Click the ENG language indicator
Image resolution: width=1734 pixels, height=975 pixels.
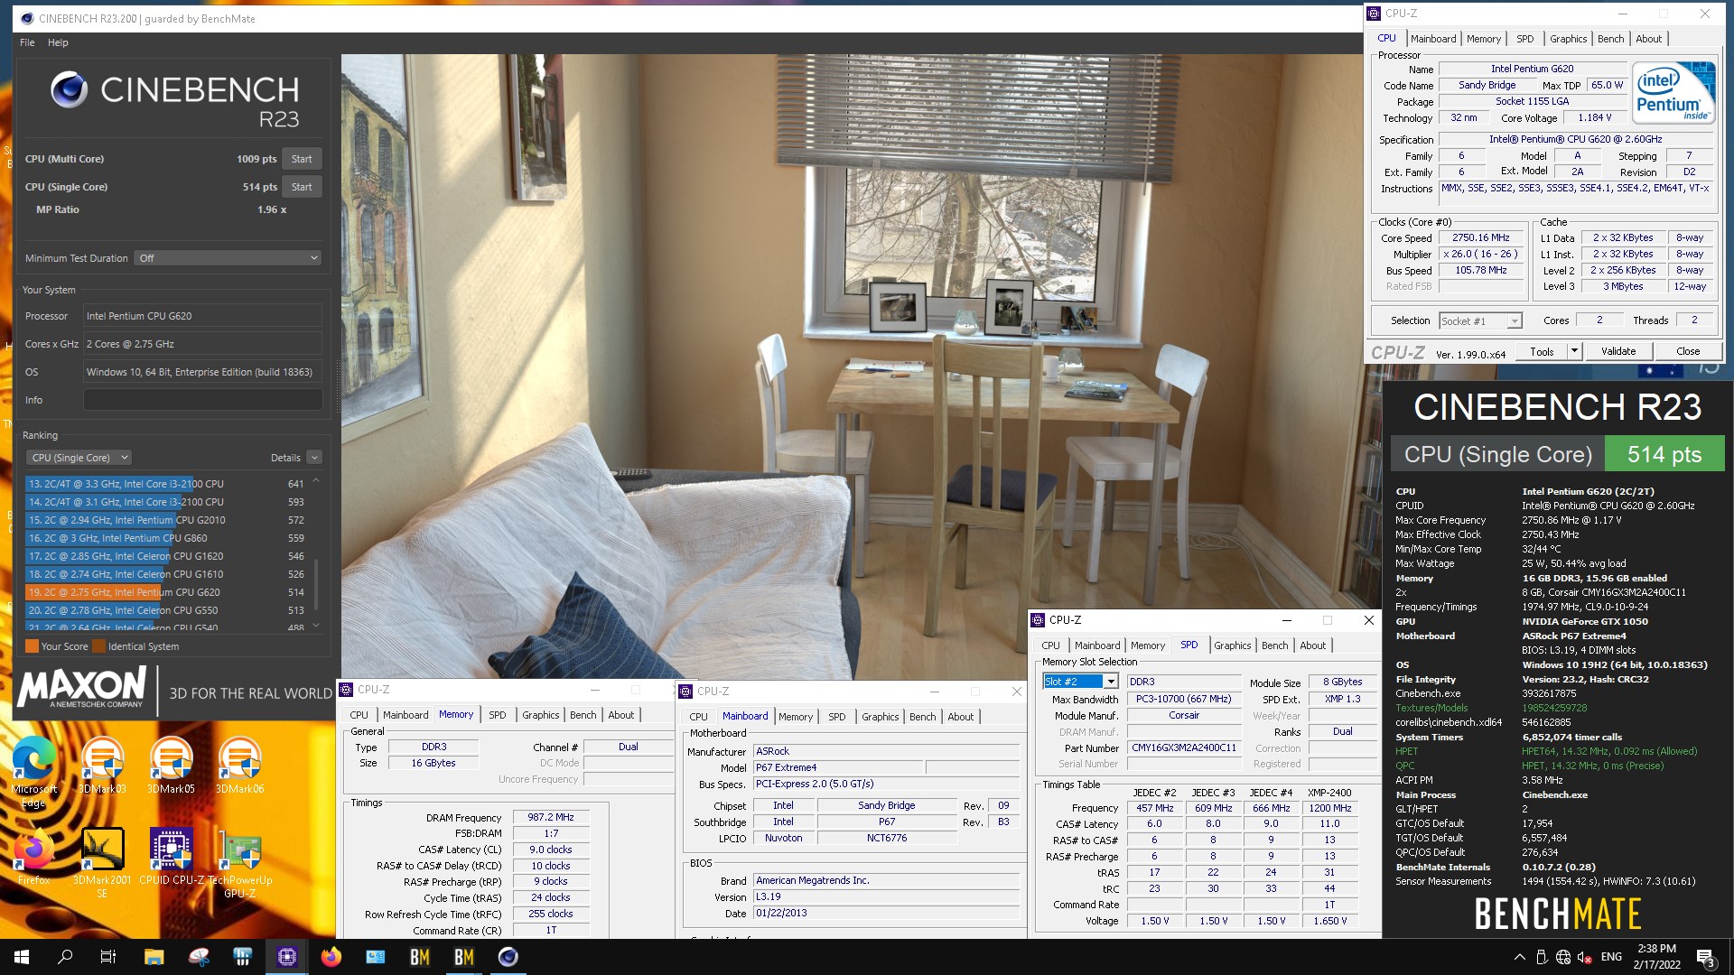[x=1611, y=957]
